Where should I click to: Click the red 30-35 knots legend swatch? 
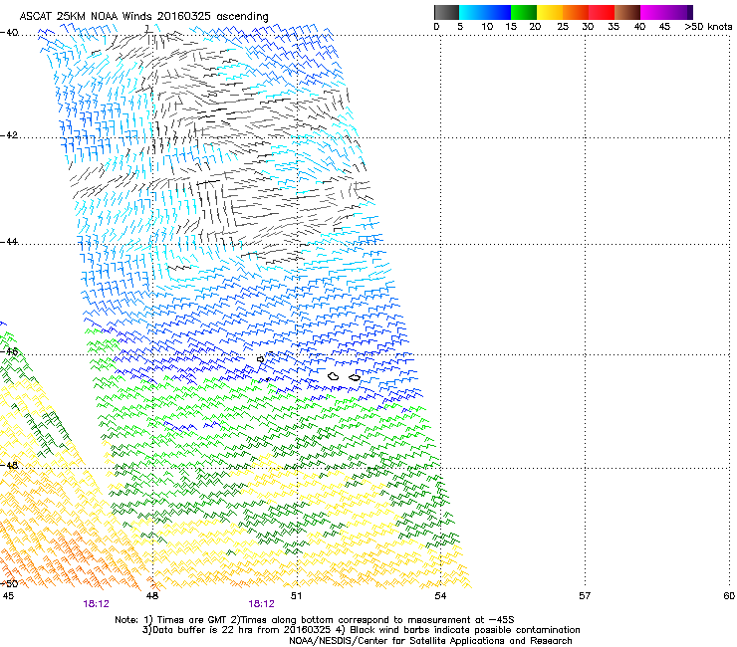(602, 12)
